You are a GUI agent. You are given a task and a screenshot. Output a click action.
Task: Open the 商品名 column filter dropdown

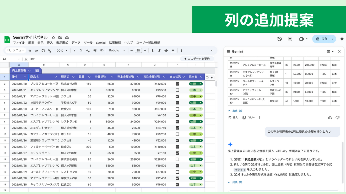(x=56, y=77)
